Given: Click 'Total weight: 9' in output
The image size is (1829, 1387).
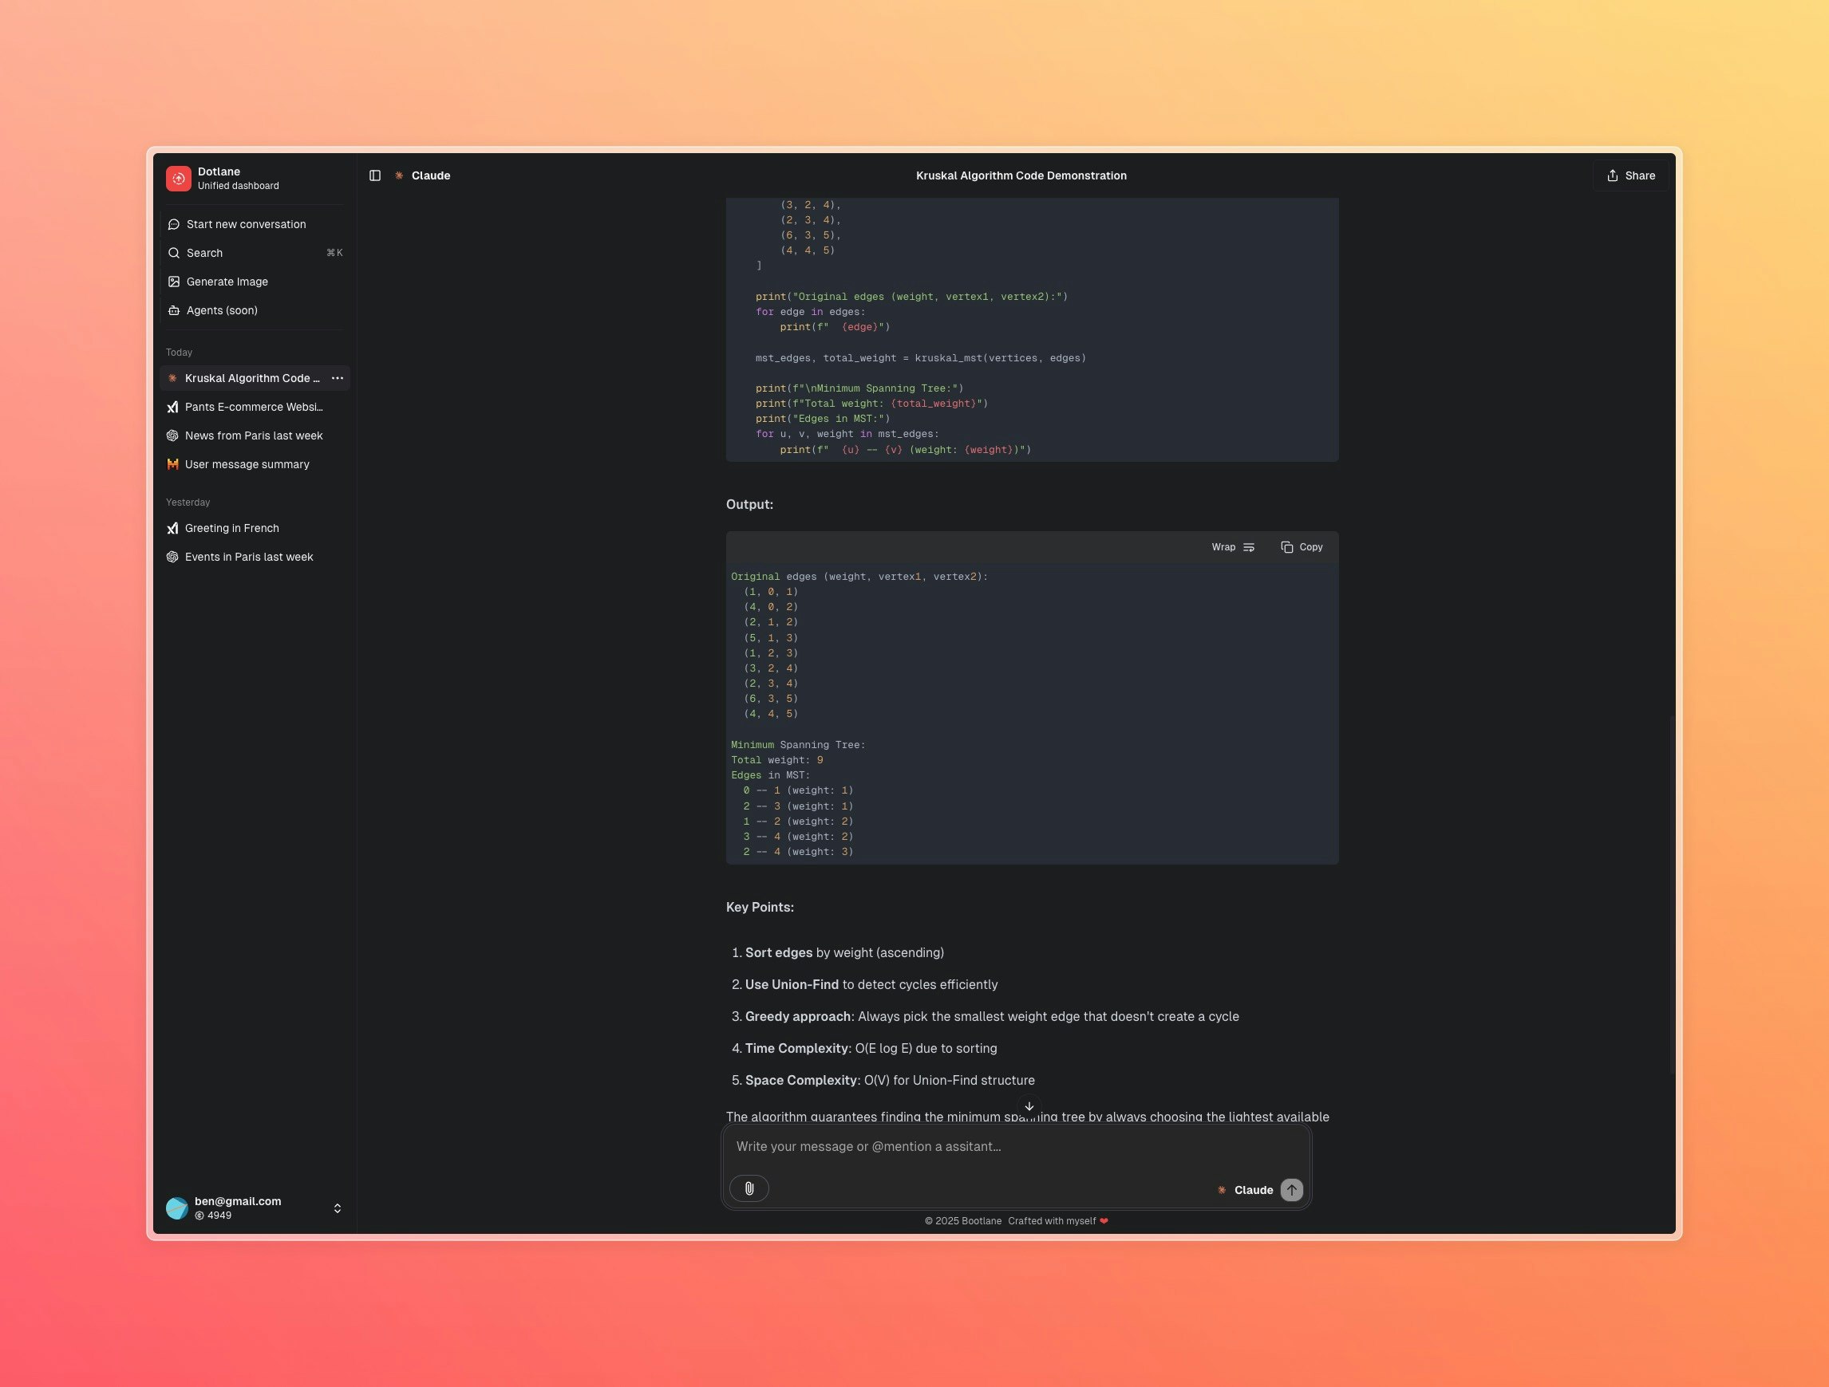Looking at the screenshot, I should [776, 759].
